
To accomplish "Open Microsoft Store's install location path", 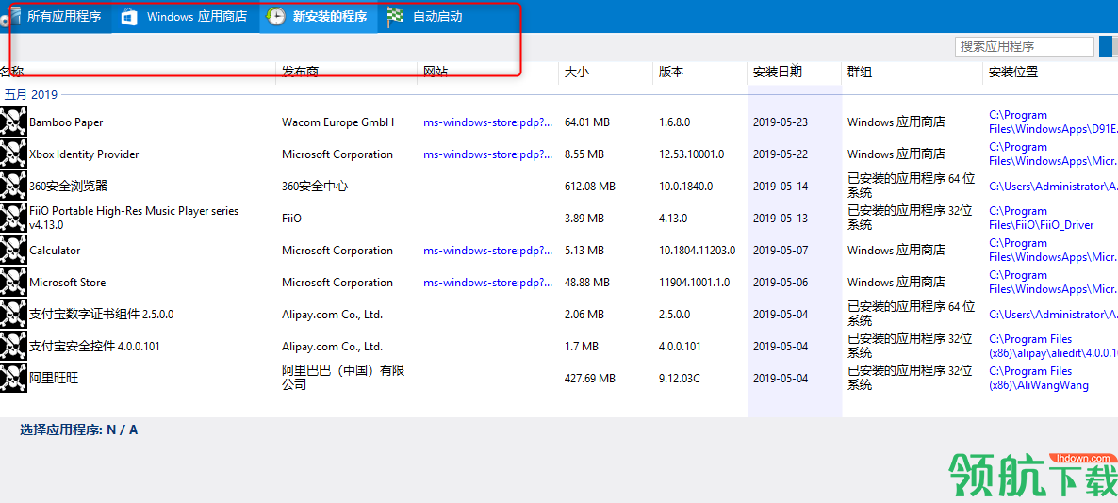I will [x=1052, y=283].
